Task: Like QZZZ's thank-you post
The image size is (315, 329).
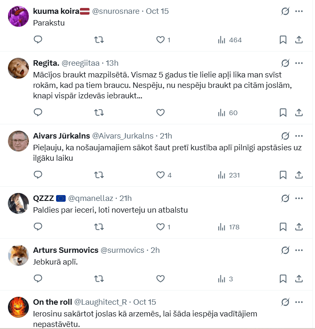Action: click(160, 226)
